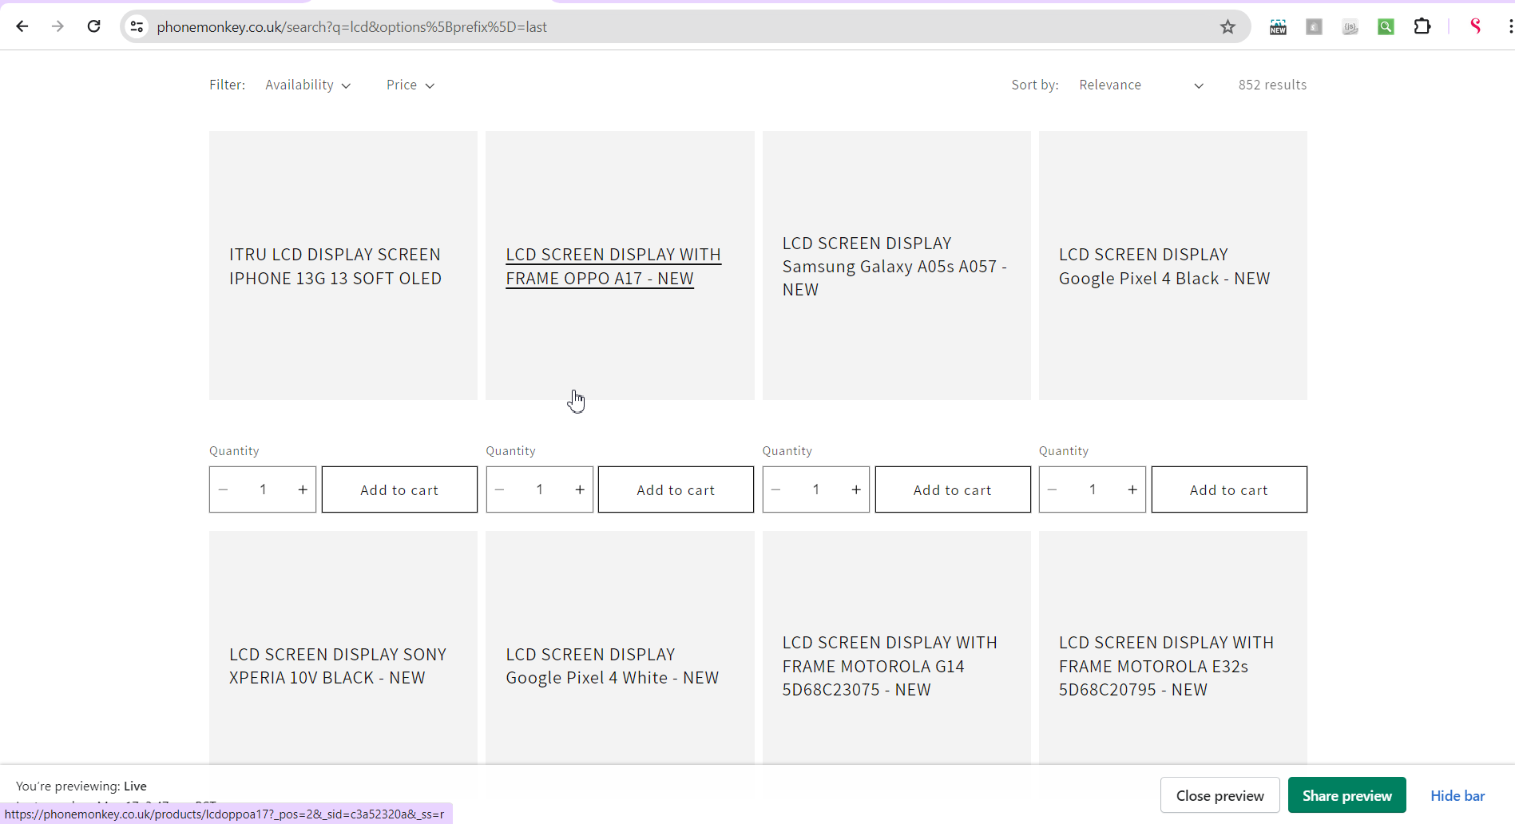This screenshot has height=824, width=1515.
Task: Click quantity field for Samsung A05s display
Action: point(816,489)
